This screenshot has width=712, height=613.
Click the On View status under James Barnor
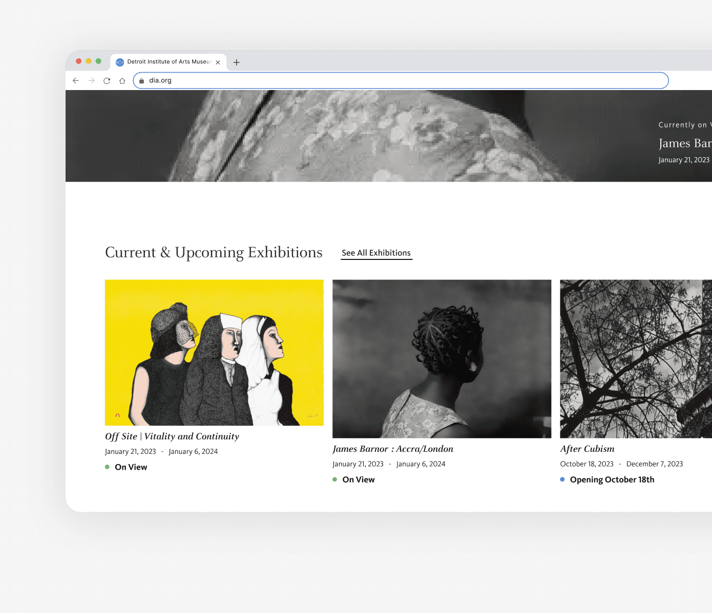[353, 479]
